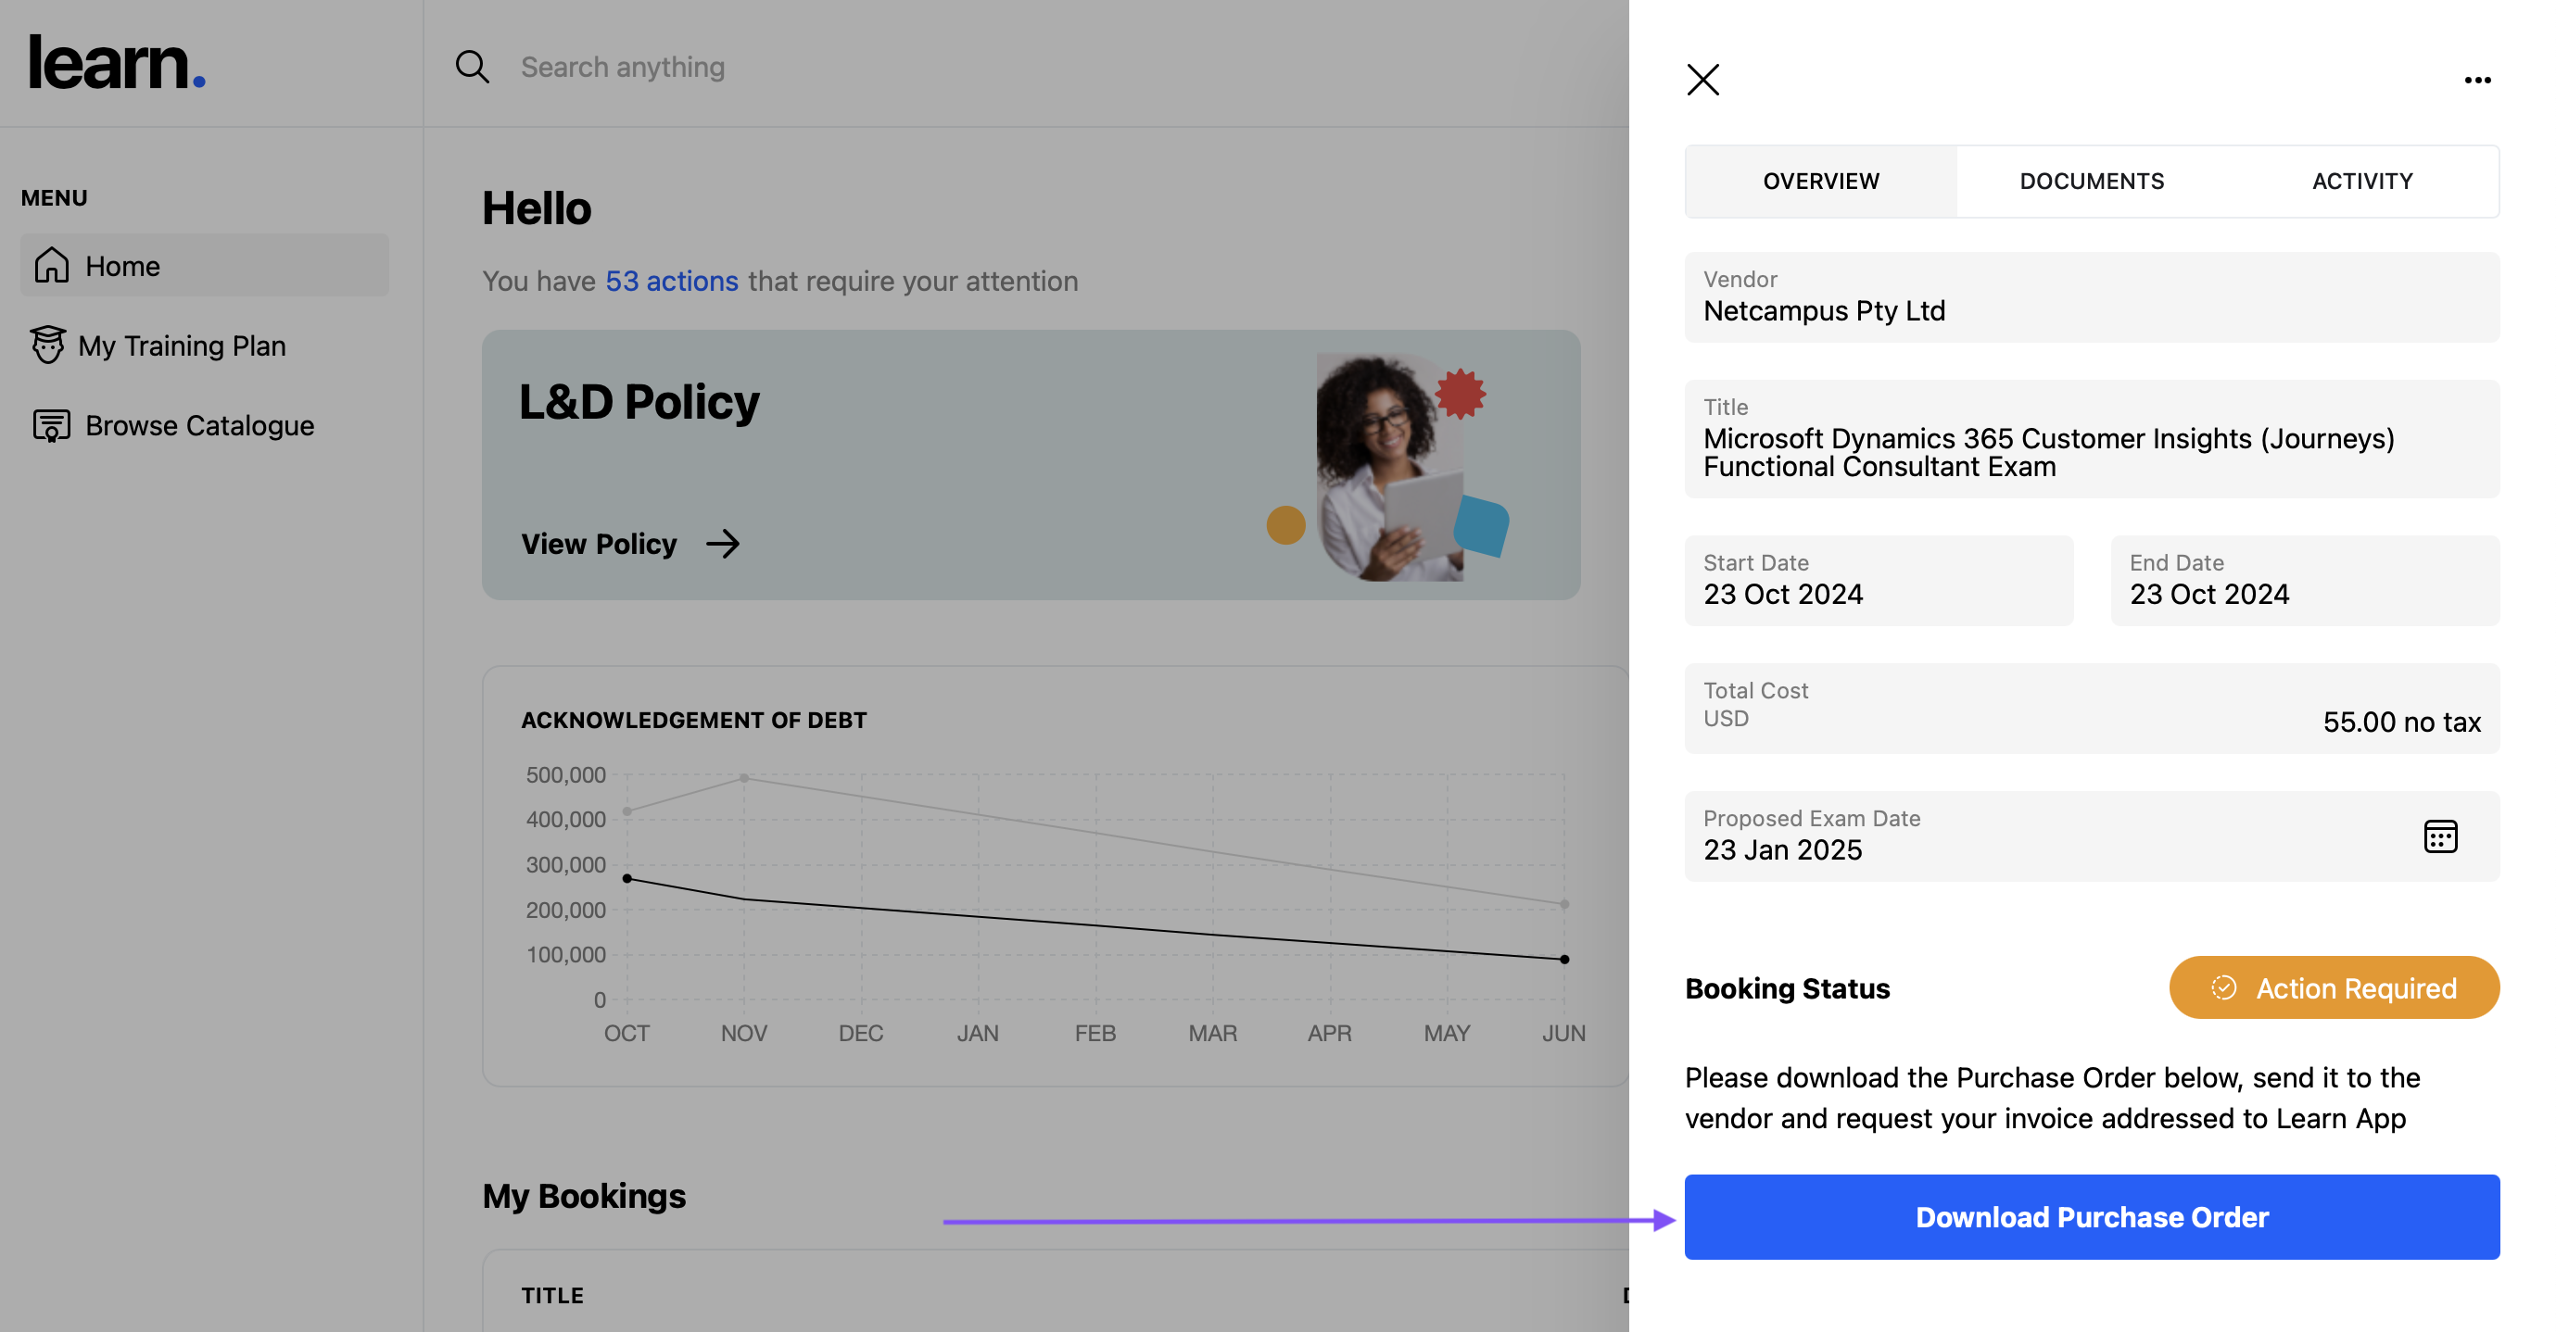This screenshot has width=2556, height=1332.
Task: Close the booking details side panel
Action: point(1702,80)
